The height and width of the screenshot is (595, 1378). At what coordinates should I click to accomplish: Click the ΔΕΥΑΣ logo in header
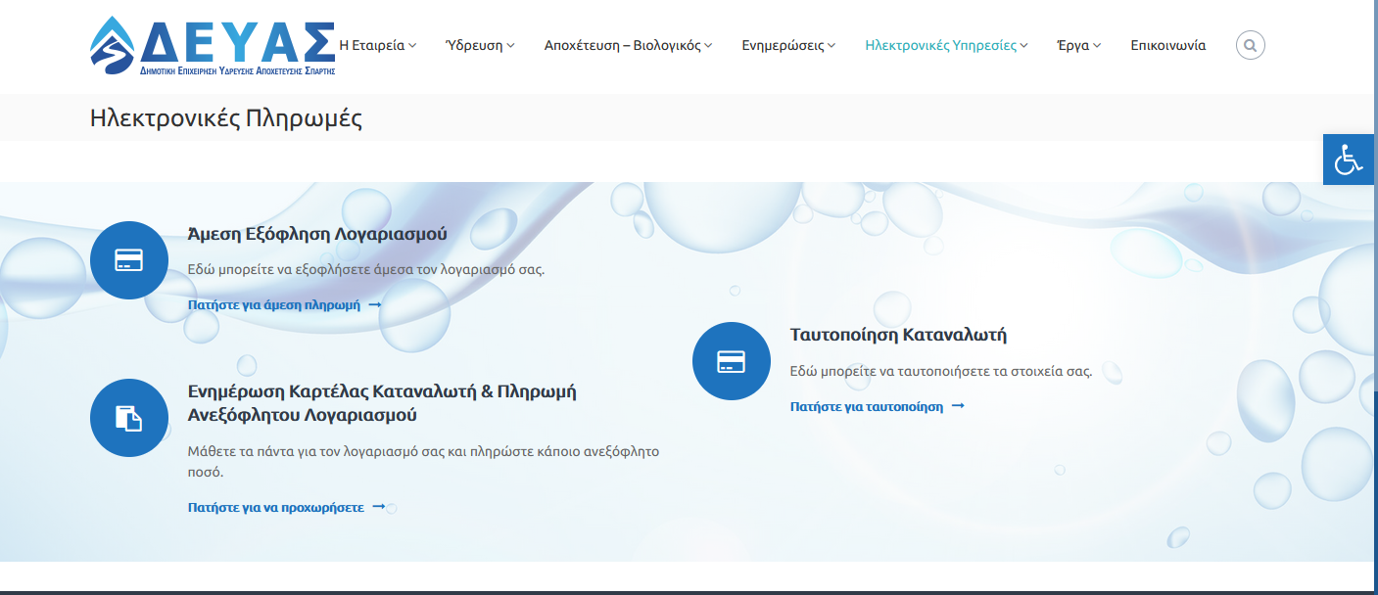[212, 46]
